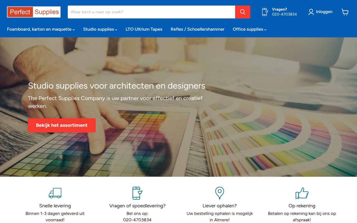Click the 'Vragen?' label in header
The width and height of the screenshot is (357, 223).
[279, 9]
